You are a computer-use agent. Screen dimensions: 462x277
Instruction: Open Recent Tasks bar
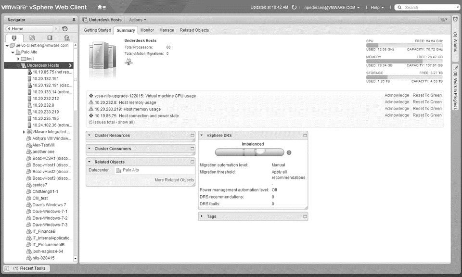click(27, 268)
